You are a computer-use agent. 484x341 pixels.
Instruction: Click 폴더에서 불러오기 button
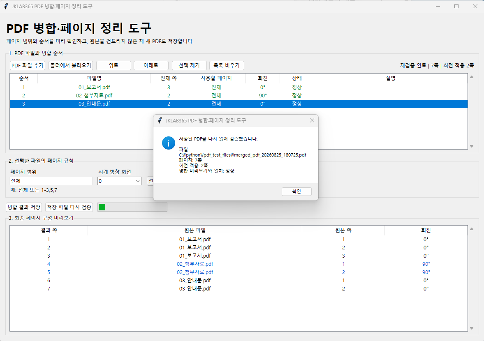[x=71, y=65]
